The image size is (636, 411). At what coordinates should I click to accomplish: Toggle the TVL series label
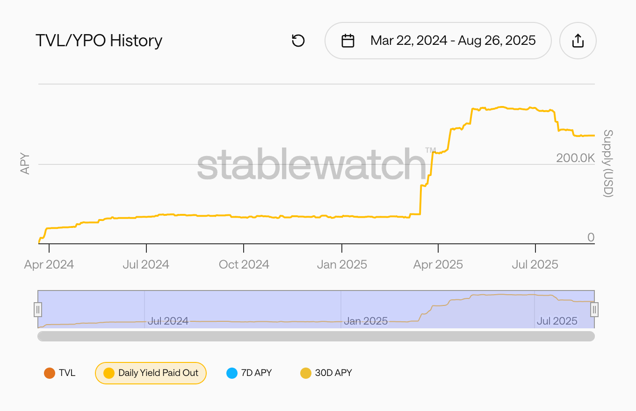point(67,373)
